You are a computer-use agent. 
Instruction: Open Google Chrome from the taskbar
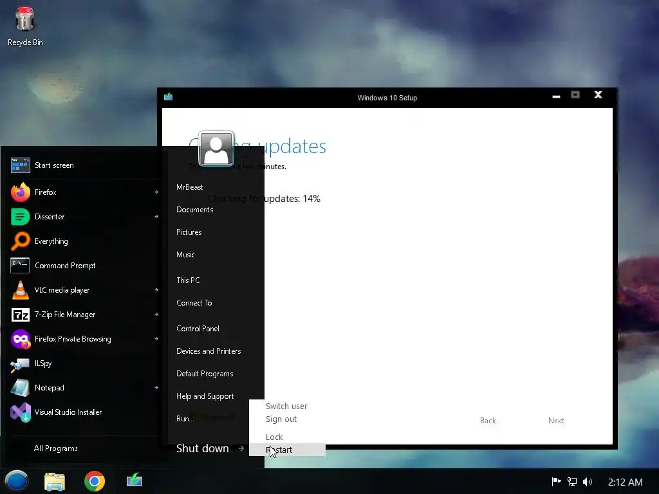(x=95, y=481)
